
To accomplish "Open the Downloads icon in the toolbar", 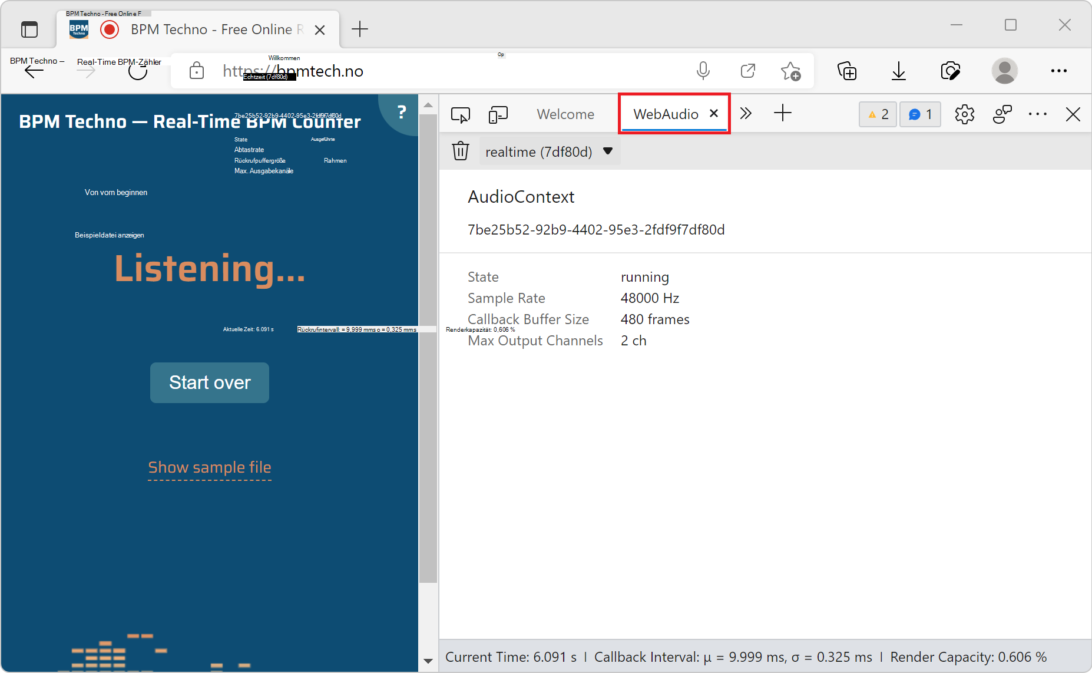I will (898, 71).
